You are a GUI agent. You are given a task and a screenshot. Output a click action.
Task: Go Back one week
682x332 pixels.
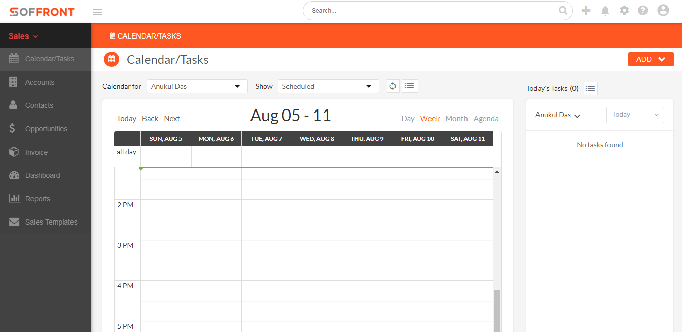click(150, 118)
